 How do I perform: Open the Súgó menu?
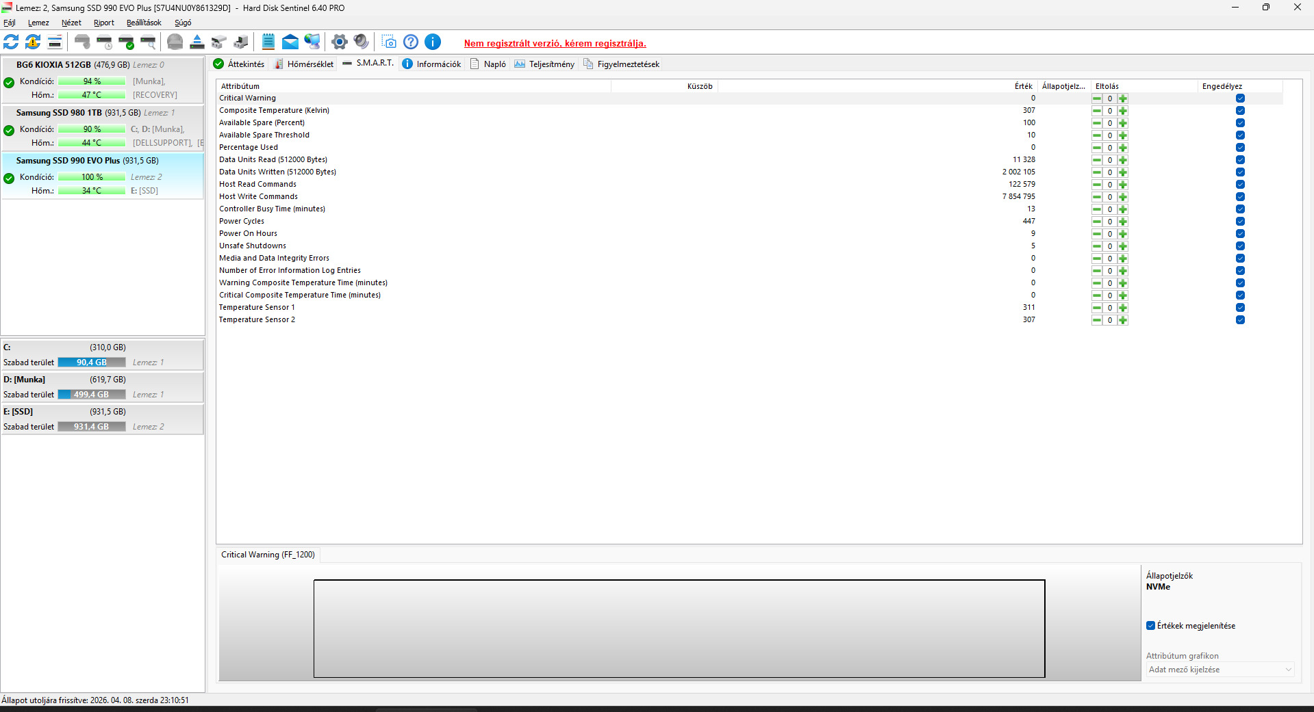183,23
